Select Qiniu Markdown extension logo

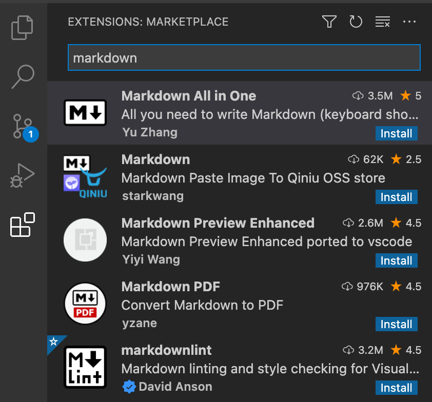[x=85, y=177]
